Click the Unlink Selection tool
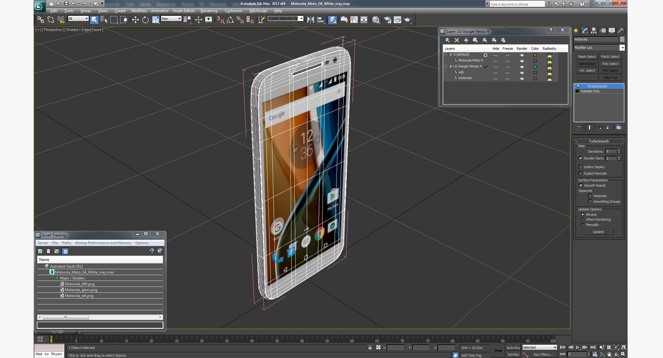Viewport: 663px width, 358px height. [x=51, y=20]
